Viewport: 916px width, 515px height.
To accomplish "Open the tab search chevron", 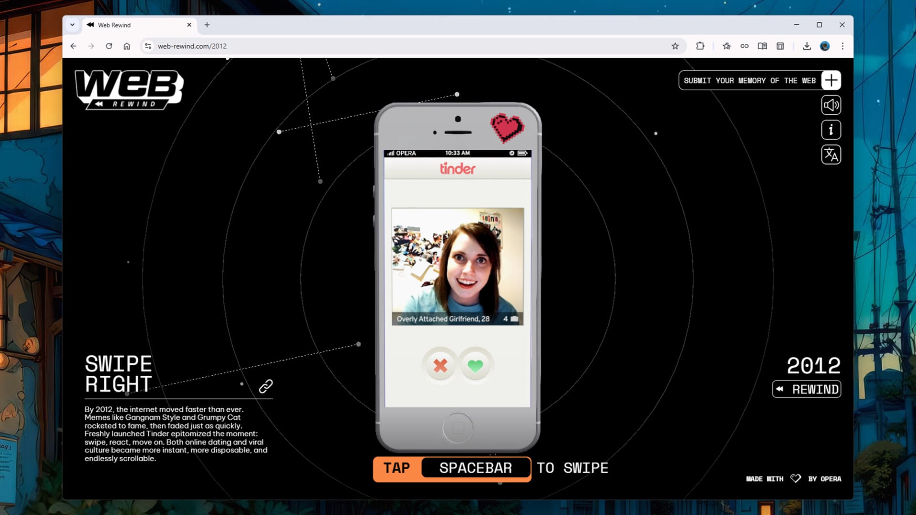I will coord(73,25).
